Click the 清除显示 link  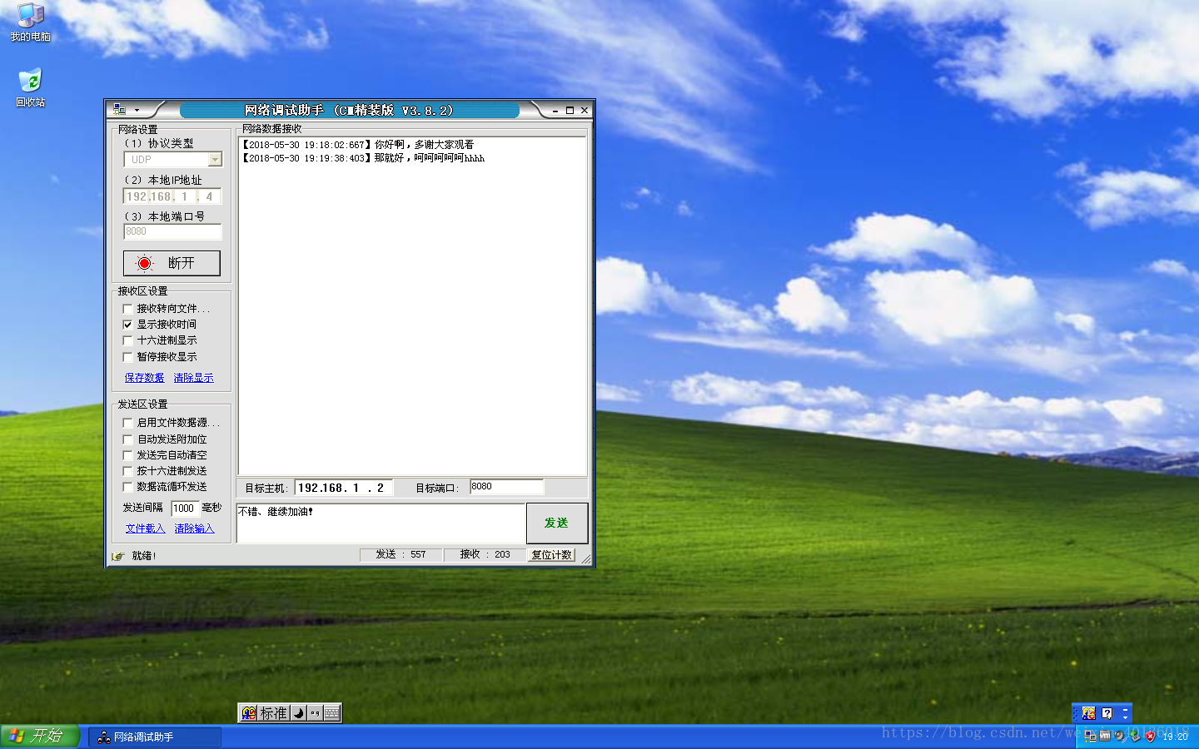coord(193,378)
